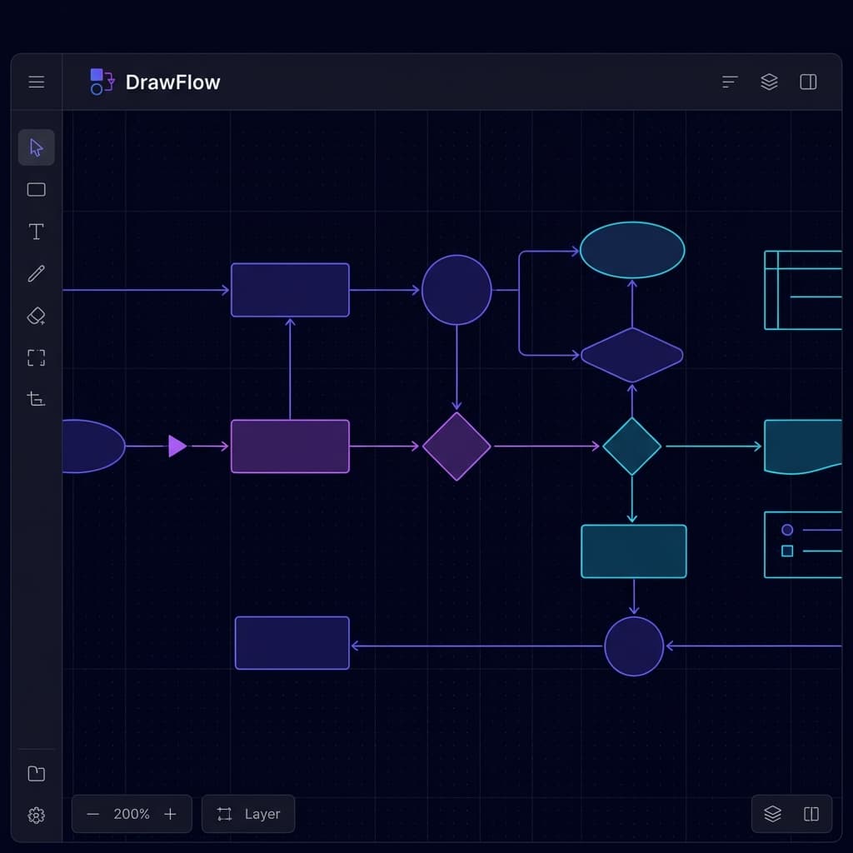Toggle the bottom-right sidebar panel icon
Image resolution: width=853 pixels, height=853 pixels.
click(811, 814)
